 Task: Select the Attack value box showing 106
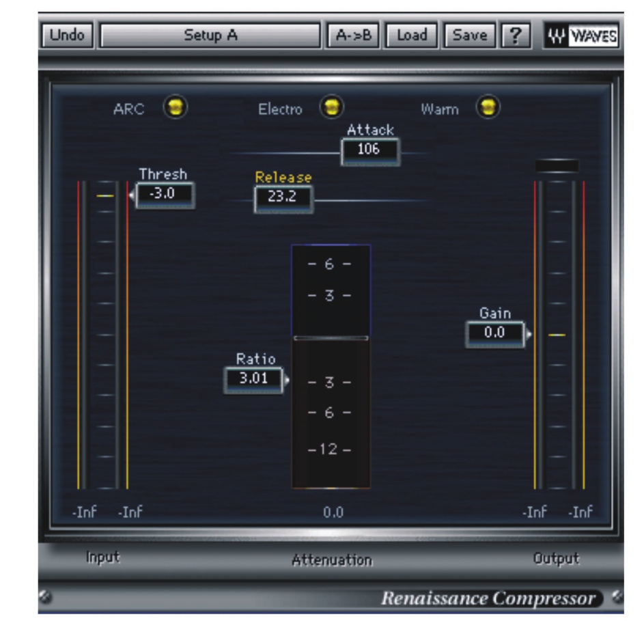coord(370,151)
